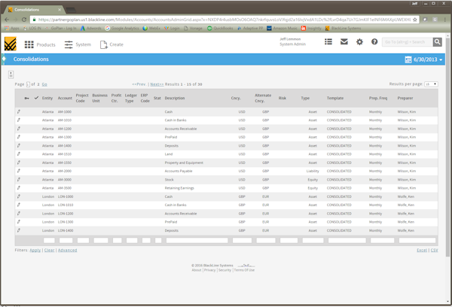Click the search magnifier button
452x307 pixels.
[437, 42]
